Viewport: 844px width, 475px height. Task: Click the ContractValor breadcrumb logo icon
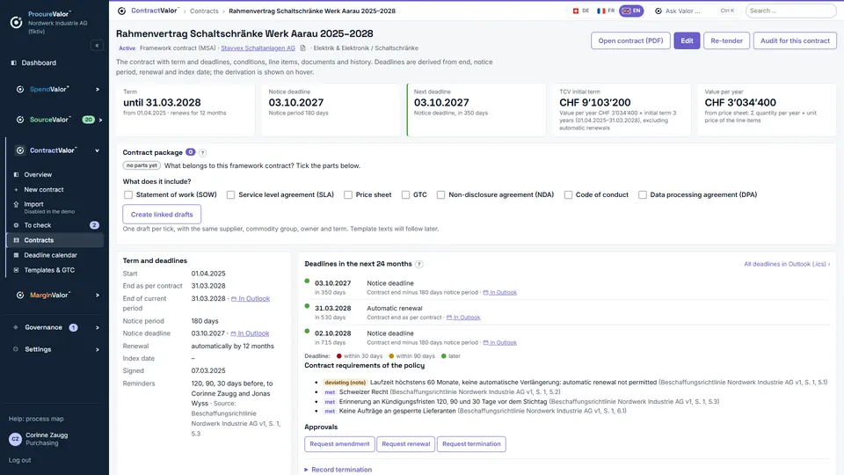point(121,11)
